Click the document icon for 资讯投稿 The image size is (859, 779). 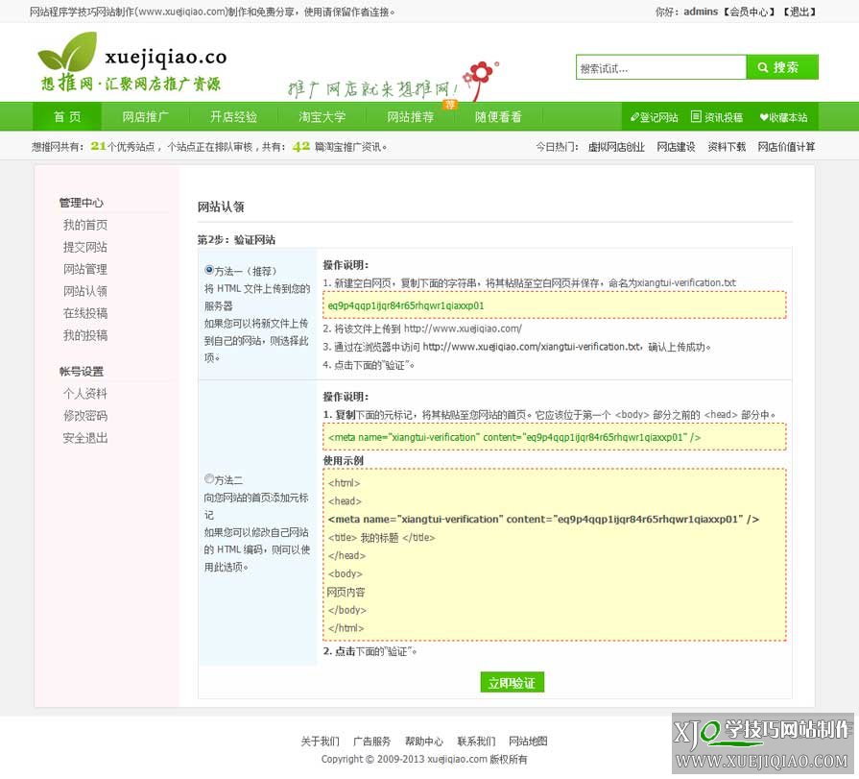pyautogui.click(x=696, y=117)
